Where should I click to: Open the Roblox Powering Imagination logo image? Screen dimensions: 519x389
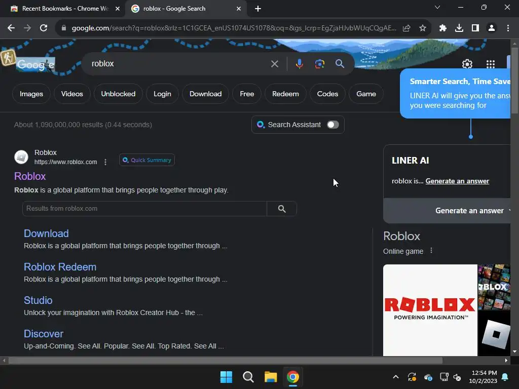pyautogui.click(x=430, y=310)
